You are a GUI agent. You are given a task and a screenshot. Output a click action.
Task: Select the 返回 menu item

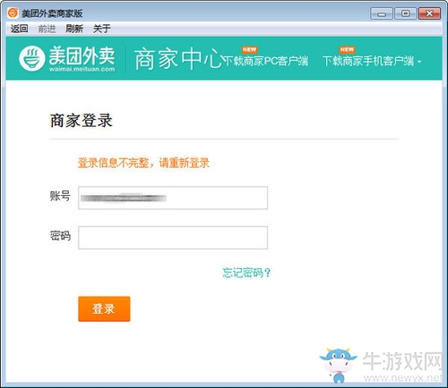(x=20, y=29)
